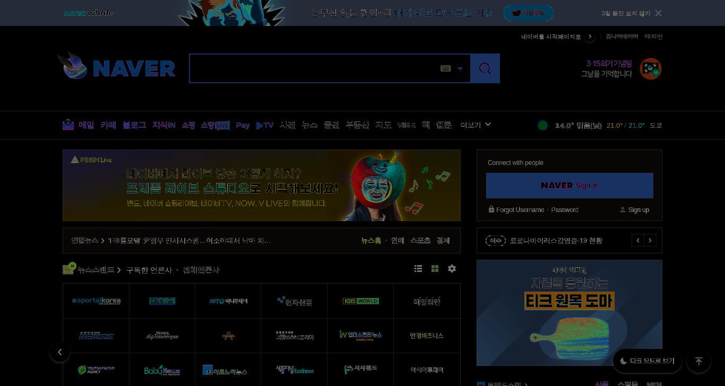
Task: Expand the 더보기 services menu
Action: (x=476, y=125)
